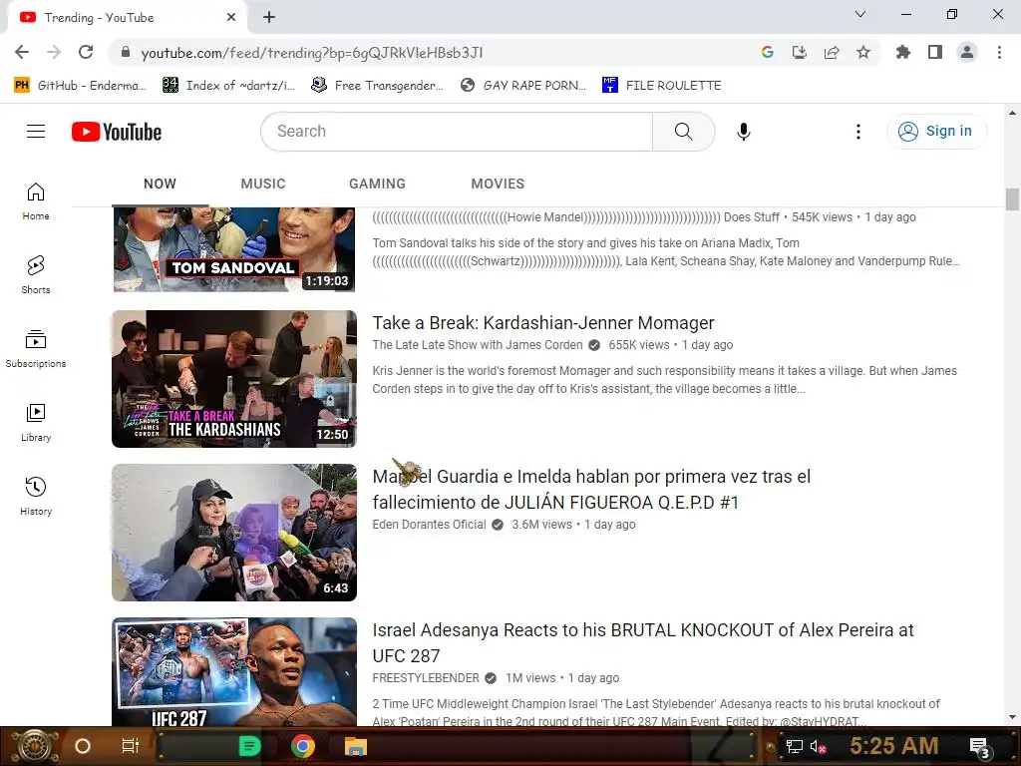Click the page vertical scrollbar thumb
This screenshot has height=766, width=1021.
(1012, 199)
